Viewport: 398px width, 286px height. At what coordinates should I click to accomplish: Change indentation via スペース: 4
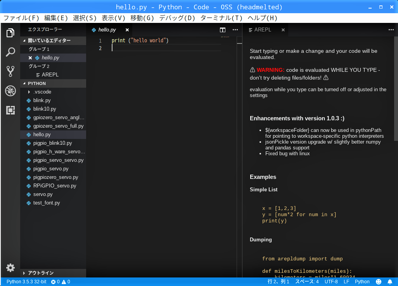tap(307, 282)
